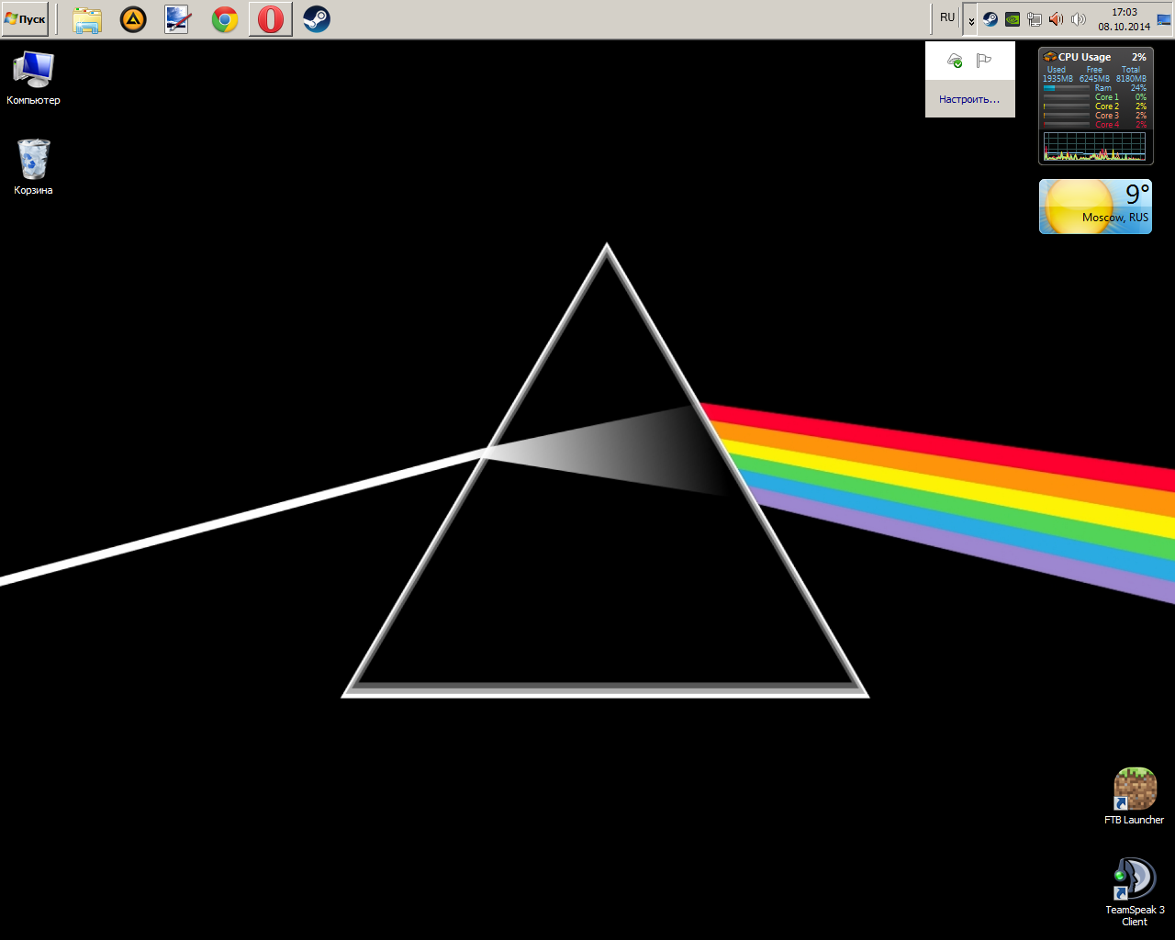Click the 9° temperature in weather gadget

(x=1138, y=195)
